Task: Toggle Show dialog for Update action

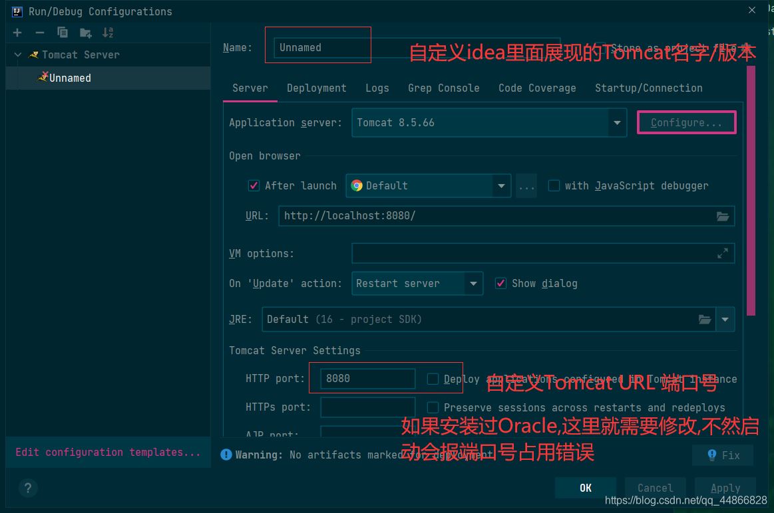Action: 500,283
